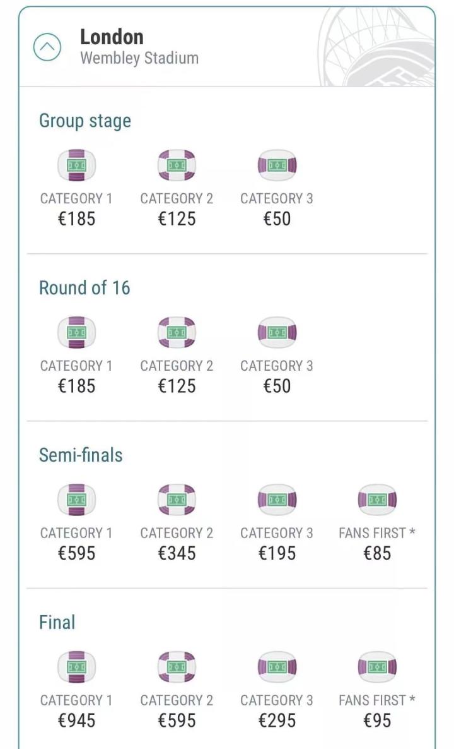454x749 pixels.
Task: Click Final Category 3 stadium icon
Action: coord(277,668)
